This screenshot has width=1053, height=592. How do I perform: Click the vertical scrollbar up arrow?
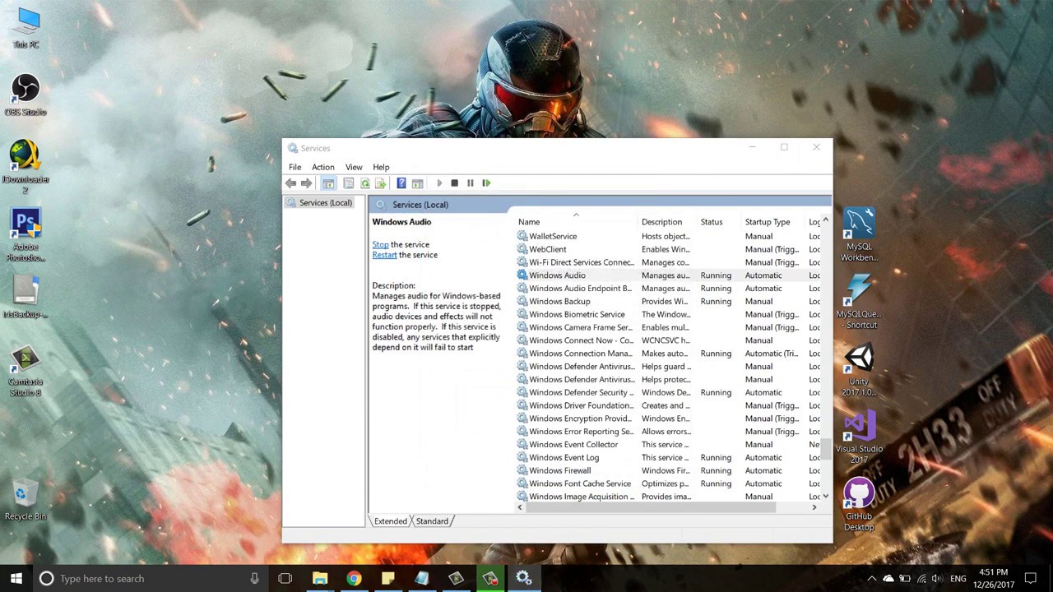coord(825,220)
